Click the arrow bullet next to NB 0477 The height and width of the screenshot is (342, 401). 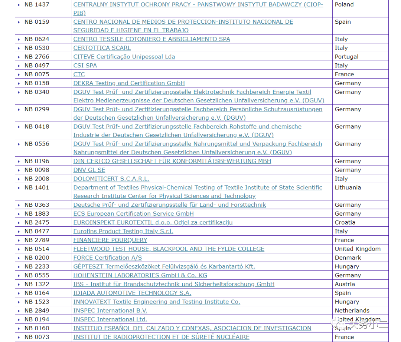pos(19,232)
